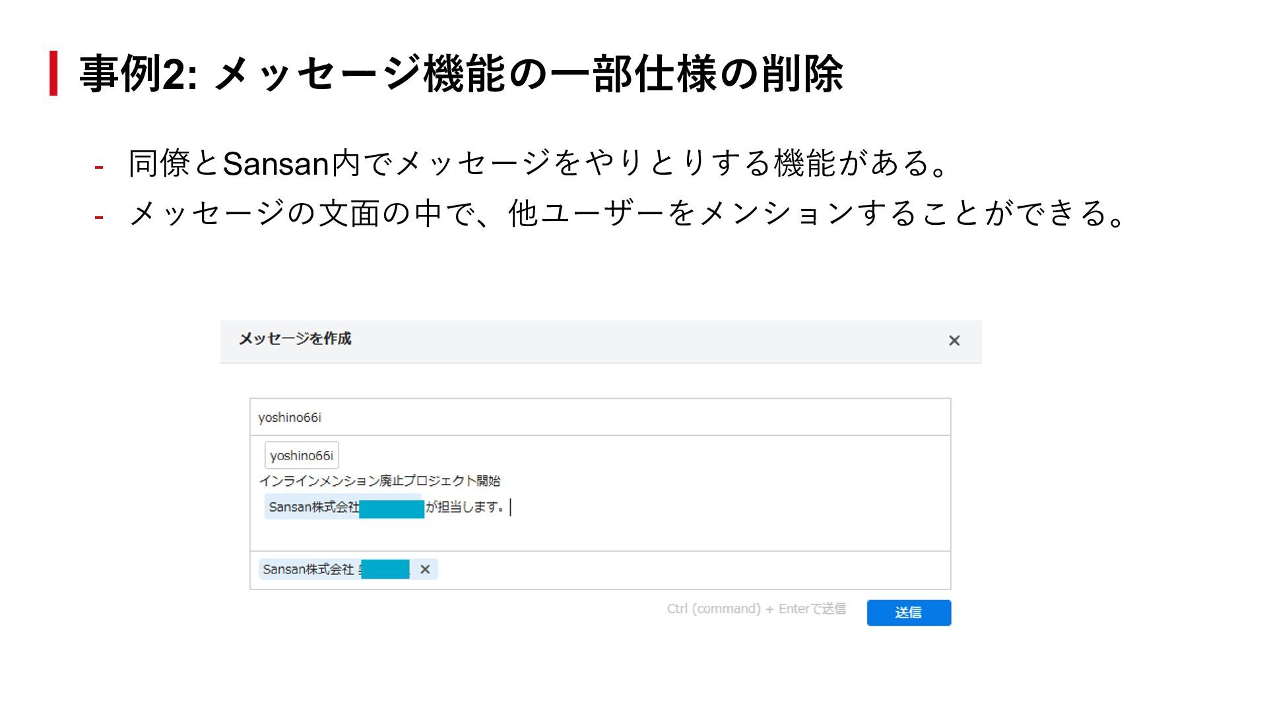The height and width of the screenshot is (712, 1267).
Task: Click the gray dialog header bar
Action: click(x=627, y=341)
